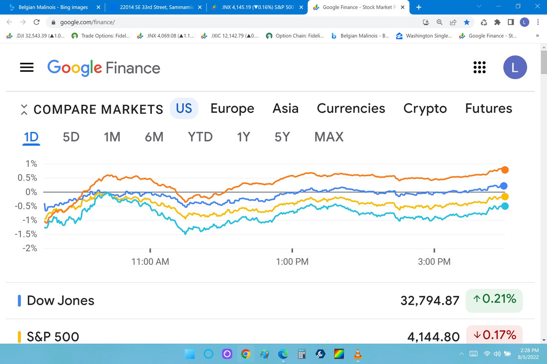Screen dimensions: 547x364
Task: Select the US markets tab
Action: coord(184,108)
